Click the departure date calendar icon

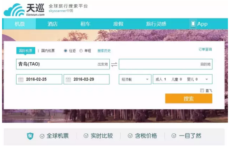pos(21,80)
